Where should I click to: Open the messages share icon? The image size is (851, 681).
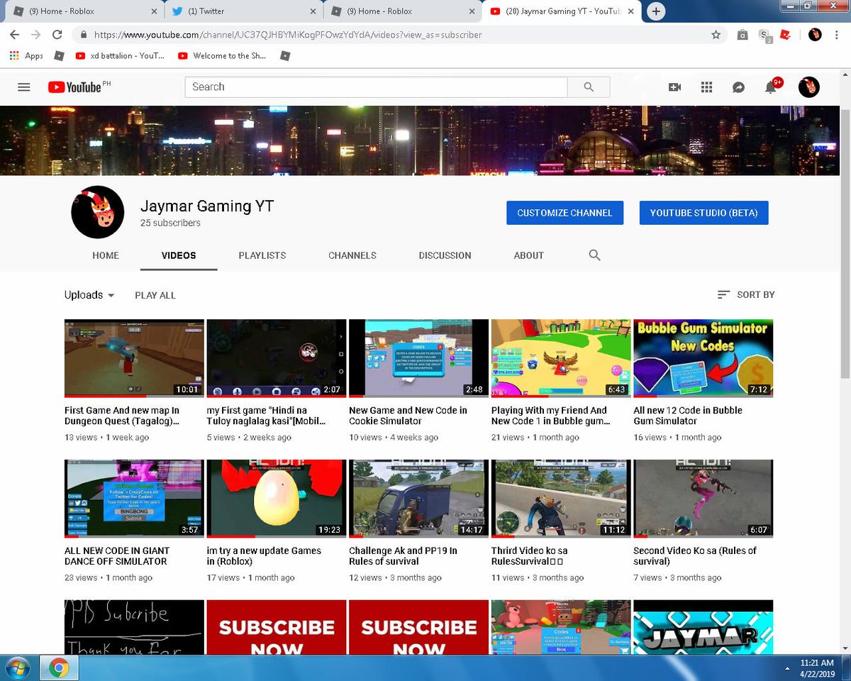pos(738,87)
